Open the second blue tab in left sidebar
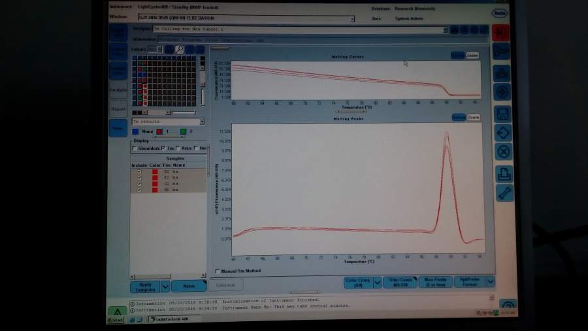 click(x=118, y=52)
